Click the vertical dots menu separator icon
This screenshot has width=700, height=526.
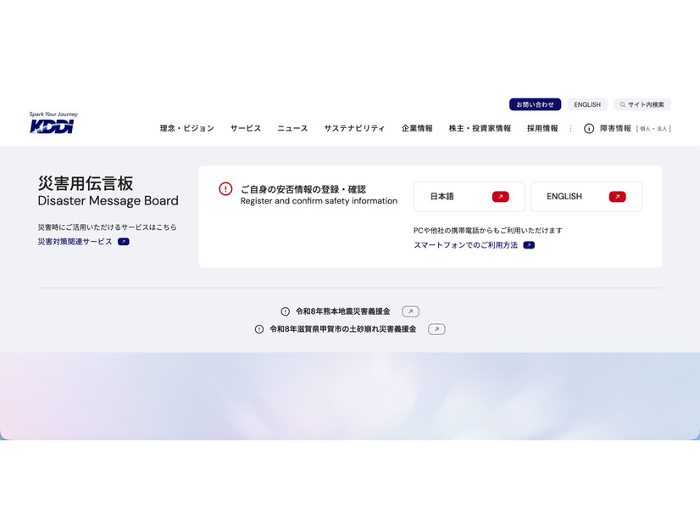(570, 129)
